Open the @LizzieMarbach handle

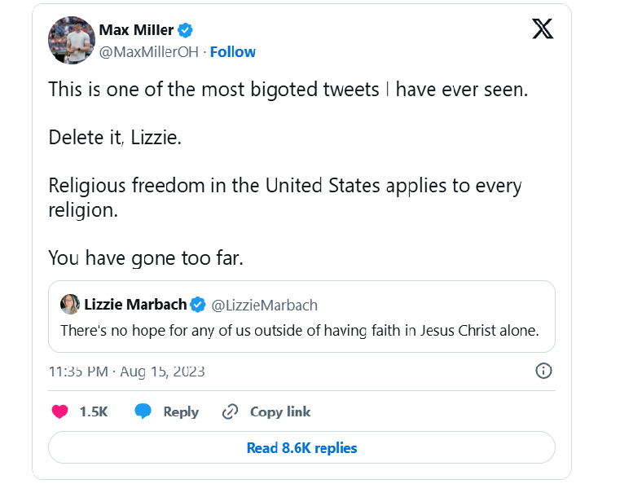coord(265,305)
